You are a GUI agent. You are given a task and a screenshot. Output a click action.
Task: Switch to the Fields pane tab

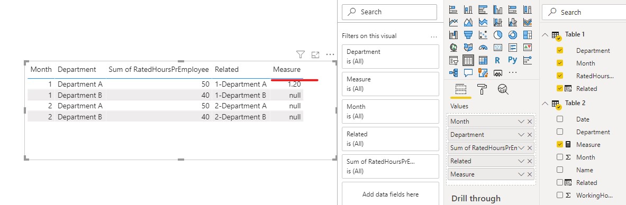tap(461, 89)
